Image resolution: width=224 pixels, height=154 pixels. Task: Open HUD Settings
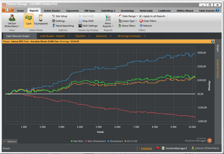tap(88, 26)
